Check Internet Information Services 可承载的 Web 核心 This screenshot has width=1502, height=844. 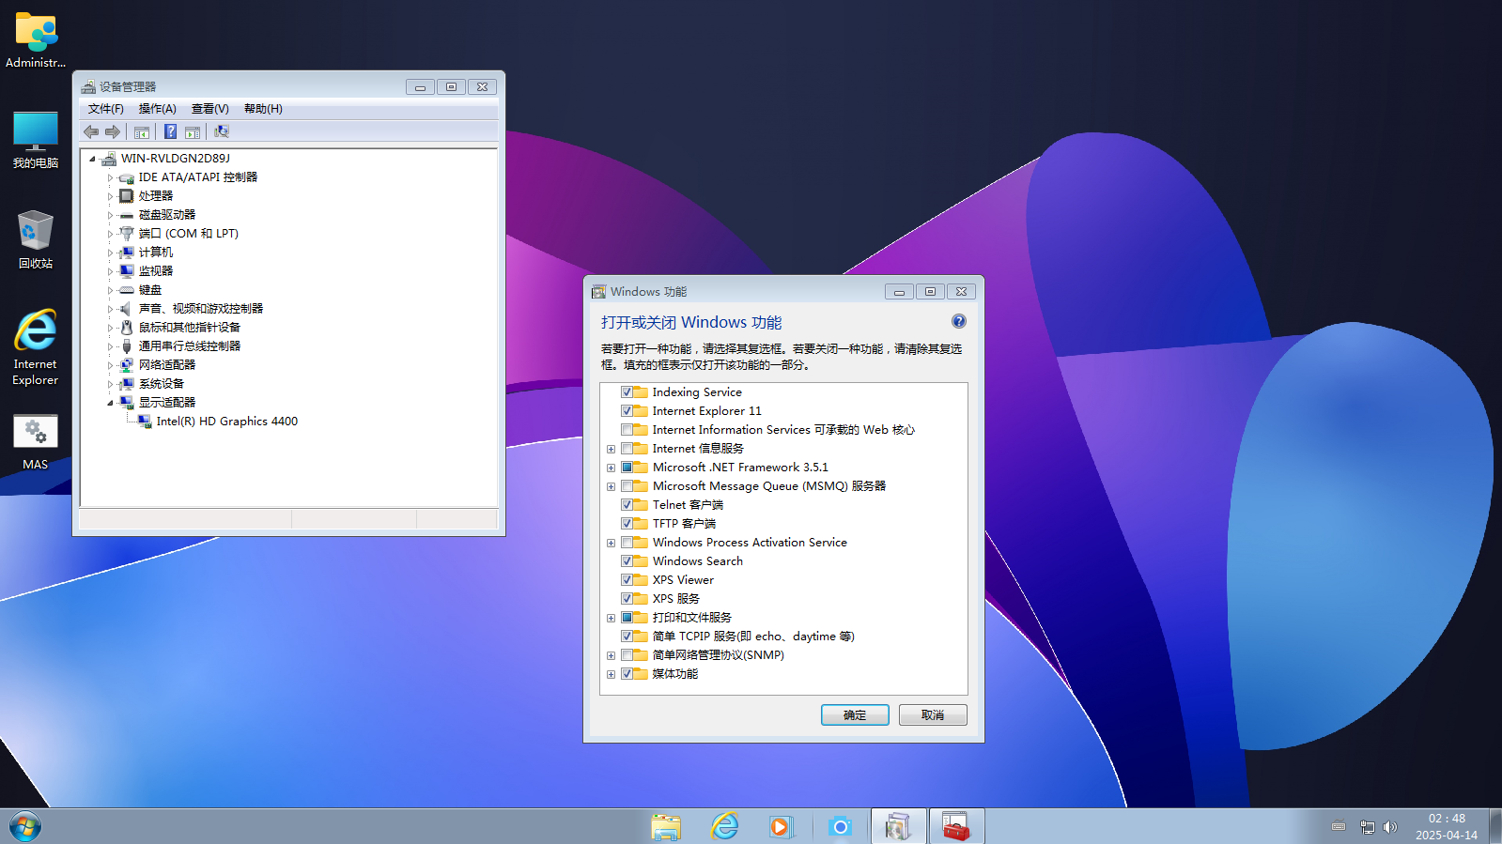point(627,430)
